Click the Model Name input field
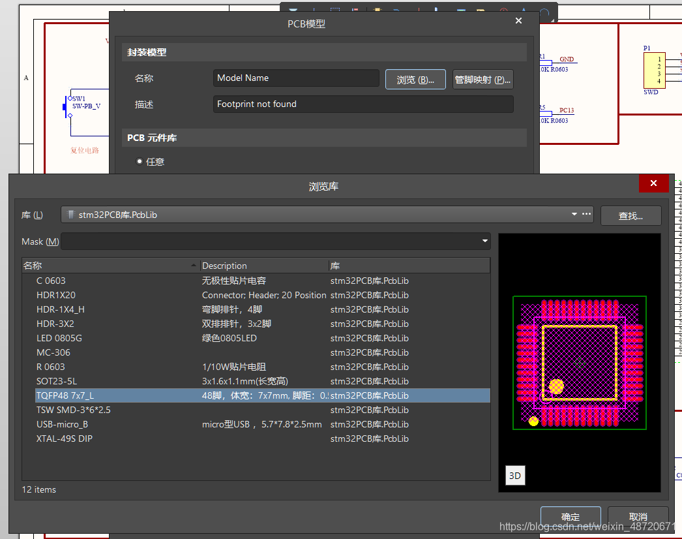 pos(296,78)
